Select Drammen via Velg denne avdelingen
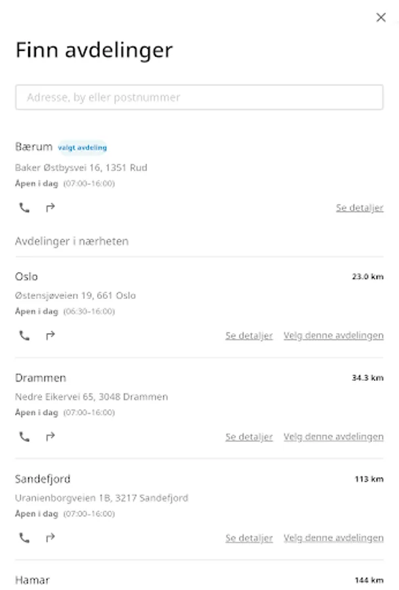This screenshot has width=399, height=590. pyautogui.click(x=333, y=437)
